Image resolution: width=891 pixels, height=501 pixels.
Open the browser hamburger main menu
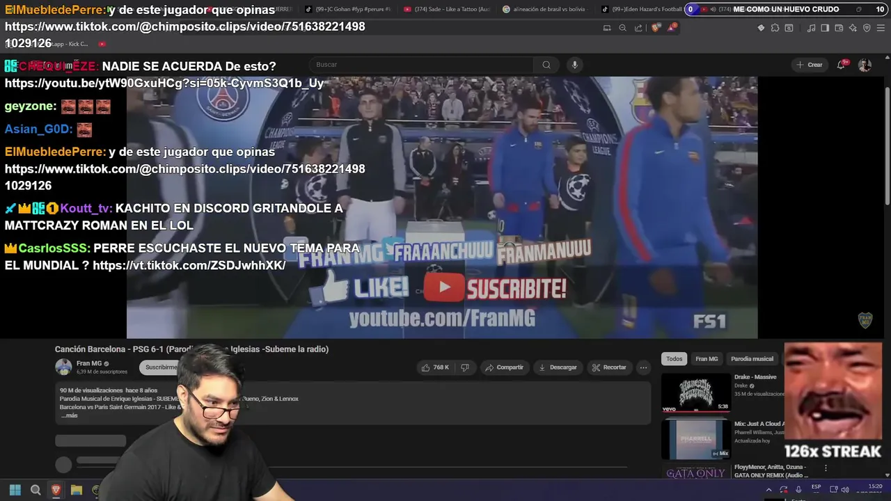click(x=881, y=28)
